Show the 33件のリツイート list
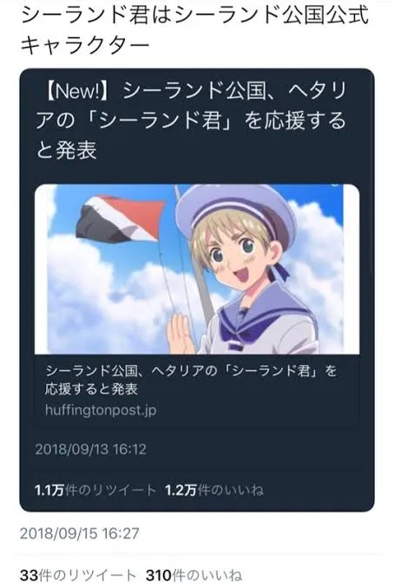This screenshot has width=394, height=585. (78, 575)
